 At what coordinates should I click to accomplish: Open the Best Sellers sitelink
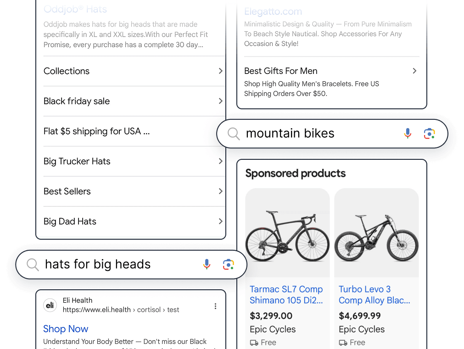pos(67,191)
